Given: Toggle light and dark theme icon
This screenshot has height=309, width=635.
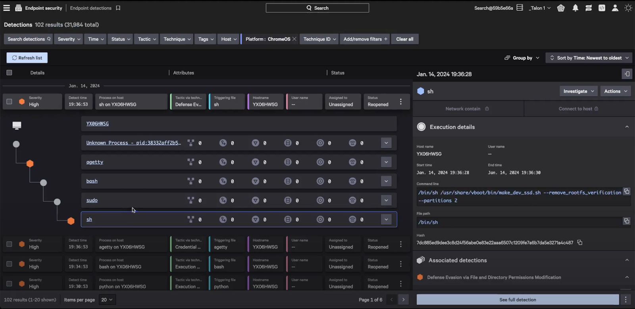Looking at the screenshot, I should pos(628,8).
